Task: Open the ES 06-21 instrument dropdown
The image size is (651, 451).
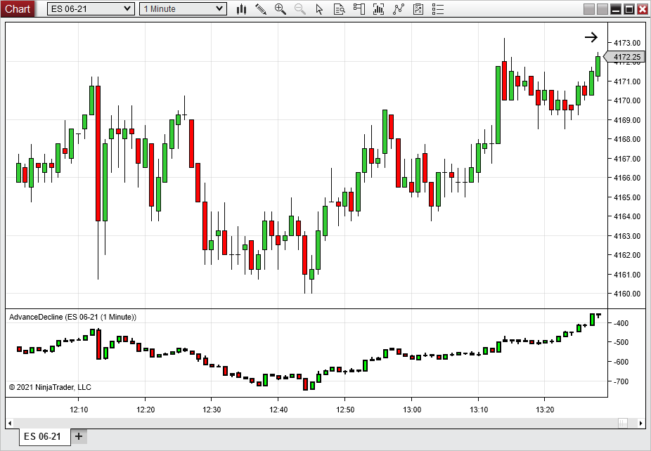Action: 91,8
